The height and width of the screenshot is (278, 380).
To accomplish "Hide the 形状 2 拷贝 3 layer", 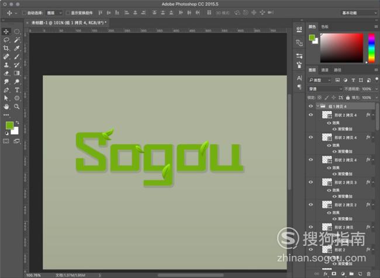I will 310,182.
